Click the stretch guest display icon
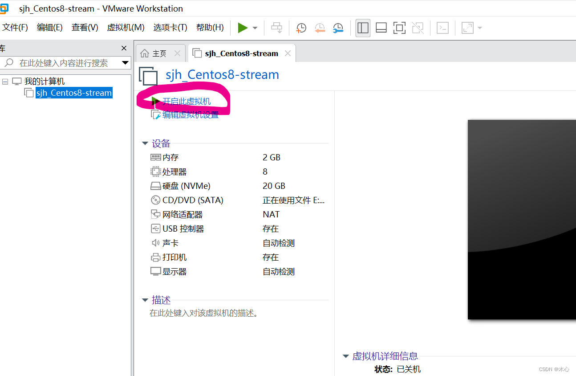Screen dimensions: 576x376 coord(467,28)
